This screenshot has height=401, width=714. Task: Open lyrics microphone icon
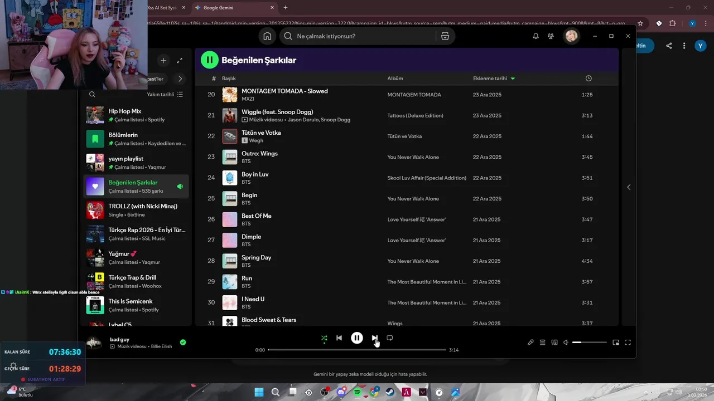pos(530,343)
